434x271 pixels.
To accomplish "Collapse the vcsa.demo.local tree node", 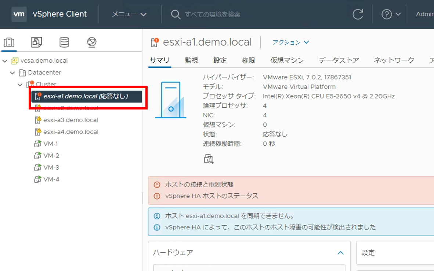I will point(5,61).
